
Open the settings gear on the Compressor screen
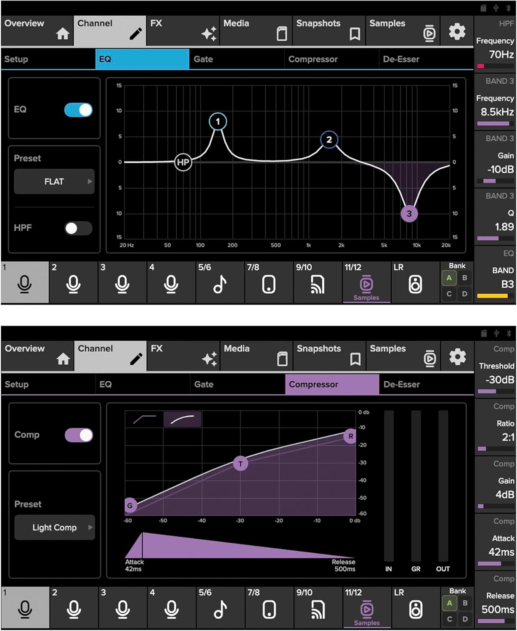click(x=457, y=357)
